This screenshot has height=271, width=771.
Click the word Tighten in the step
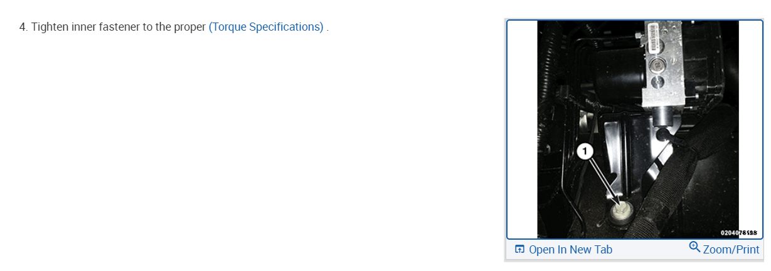click(49, 27)
